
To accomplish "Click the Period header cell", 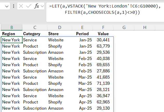I will [82, 34].
